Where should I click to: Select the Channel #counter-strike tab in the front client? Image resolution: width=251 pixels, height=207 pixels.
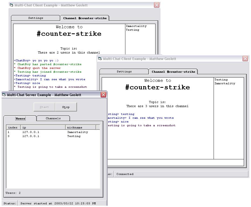pos(173,72)
